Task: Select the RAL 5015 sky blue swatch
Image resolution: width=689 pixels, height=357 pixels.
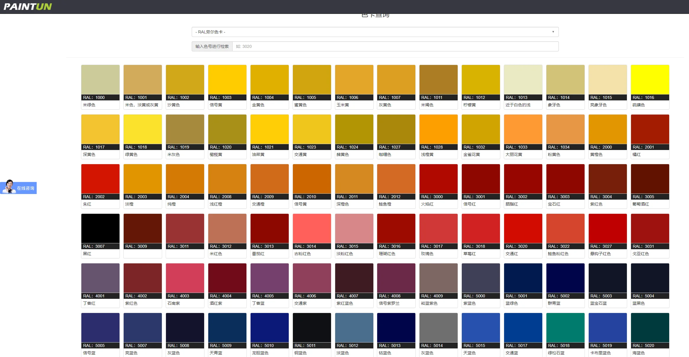Action: [x=480, y=328]
